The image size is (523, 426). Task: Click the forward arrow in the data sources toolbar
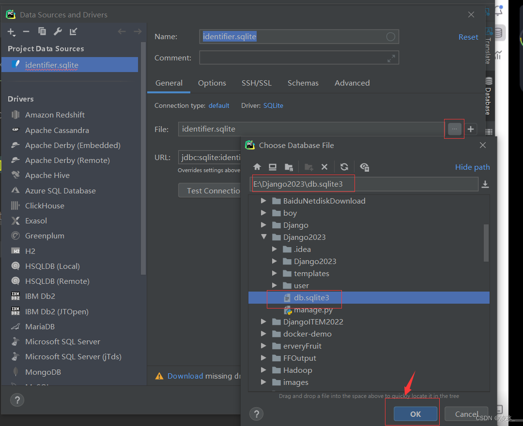pos(138,31)
